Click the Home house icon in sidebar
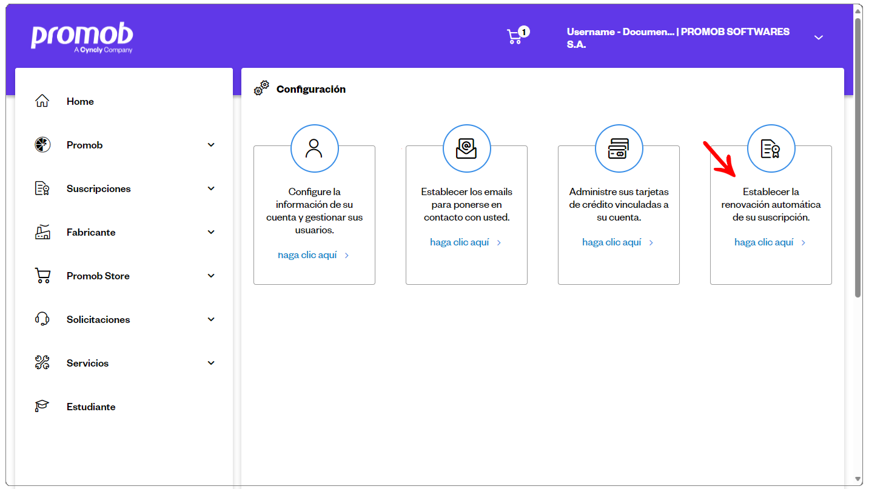This screenshot has height=489, width=872. (42, 101)
